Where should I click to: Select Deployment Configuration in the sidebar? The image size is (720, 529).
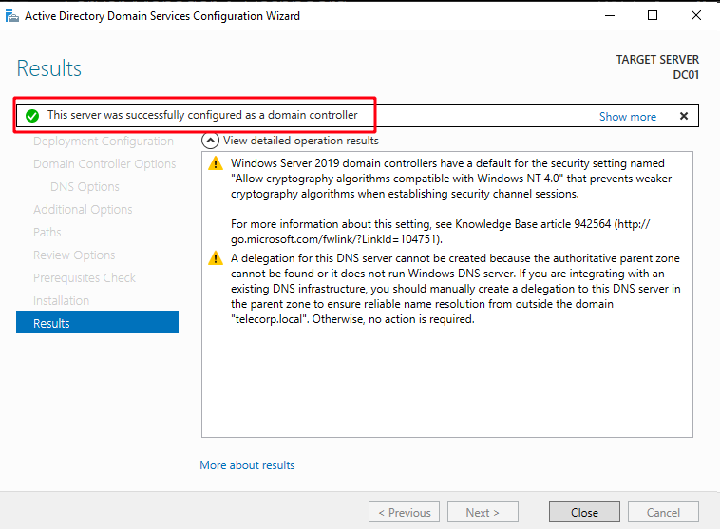pyautogui.click(x=104, y=141)
